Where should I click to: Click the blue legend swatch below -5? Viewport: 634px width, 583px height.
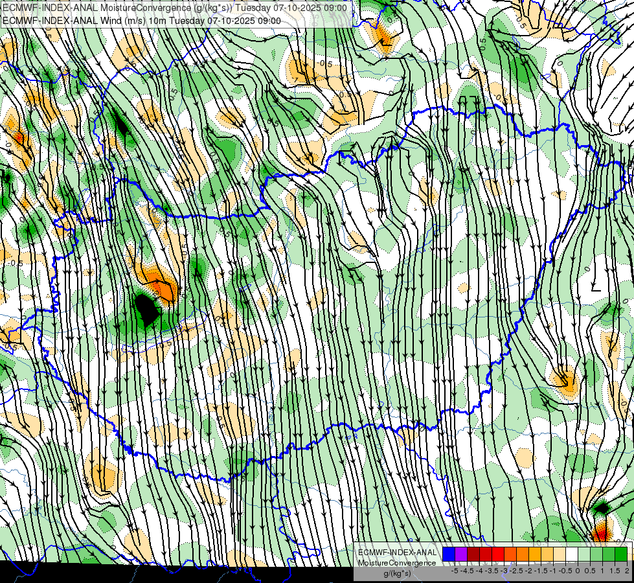point(449,554)
